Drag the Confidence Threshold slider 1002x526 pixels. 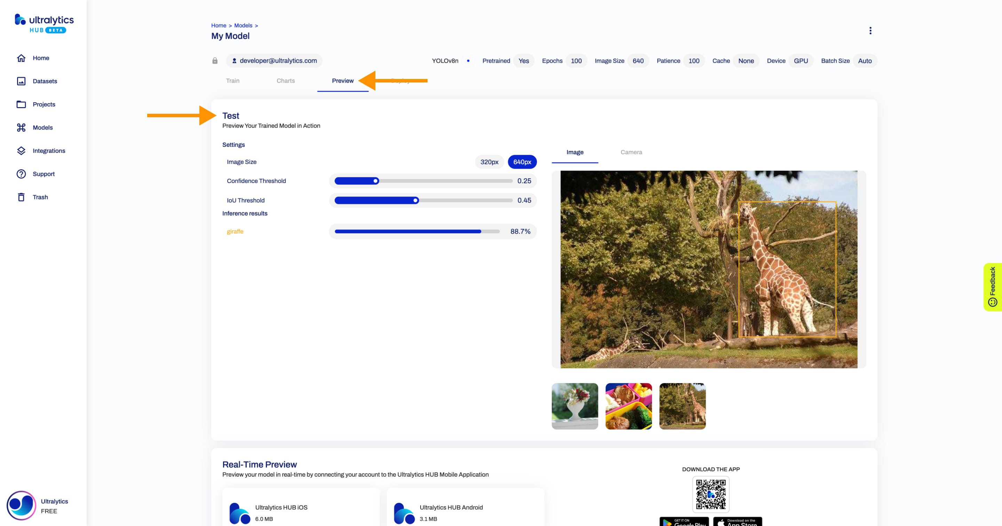click(375, 180)
